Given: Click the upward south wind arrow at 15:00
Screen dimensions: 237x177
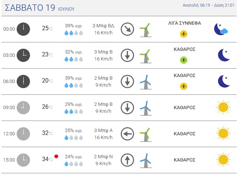Looking at the screenshot, I should tap(127, 160).
